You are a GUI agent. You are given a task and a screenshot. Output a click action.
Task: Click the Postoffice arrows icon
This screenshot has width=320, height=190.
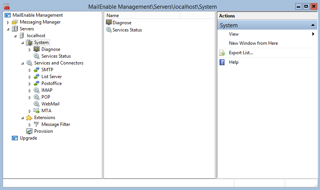37,83
